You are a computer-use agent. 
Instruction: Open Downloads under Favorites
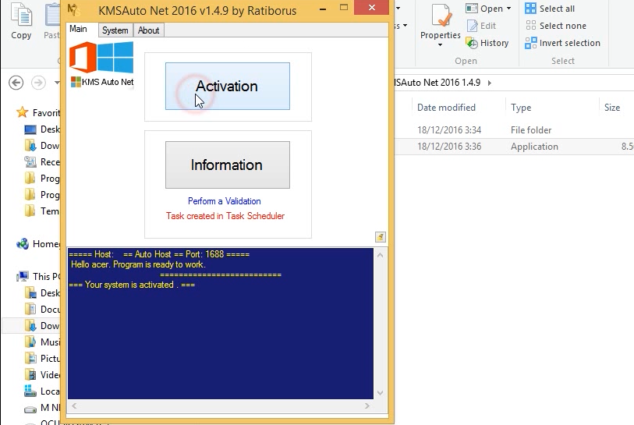click(x=42, y=146)
